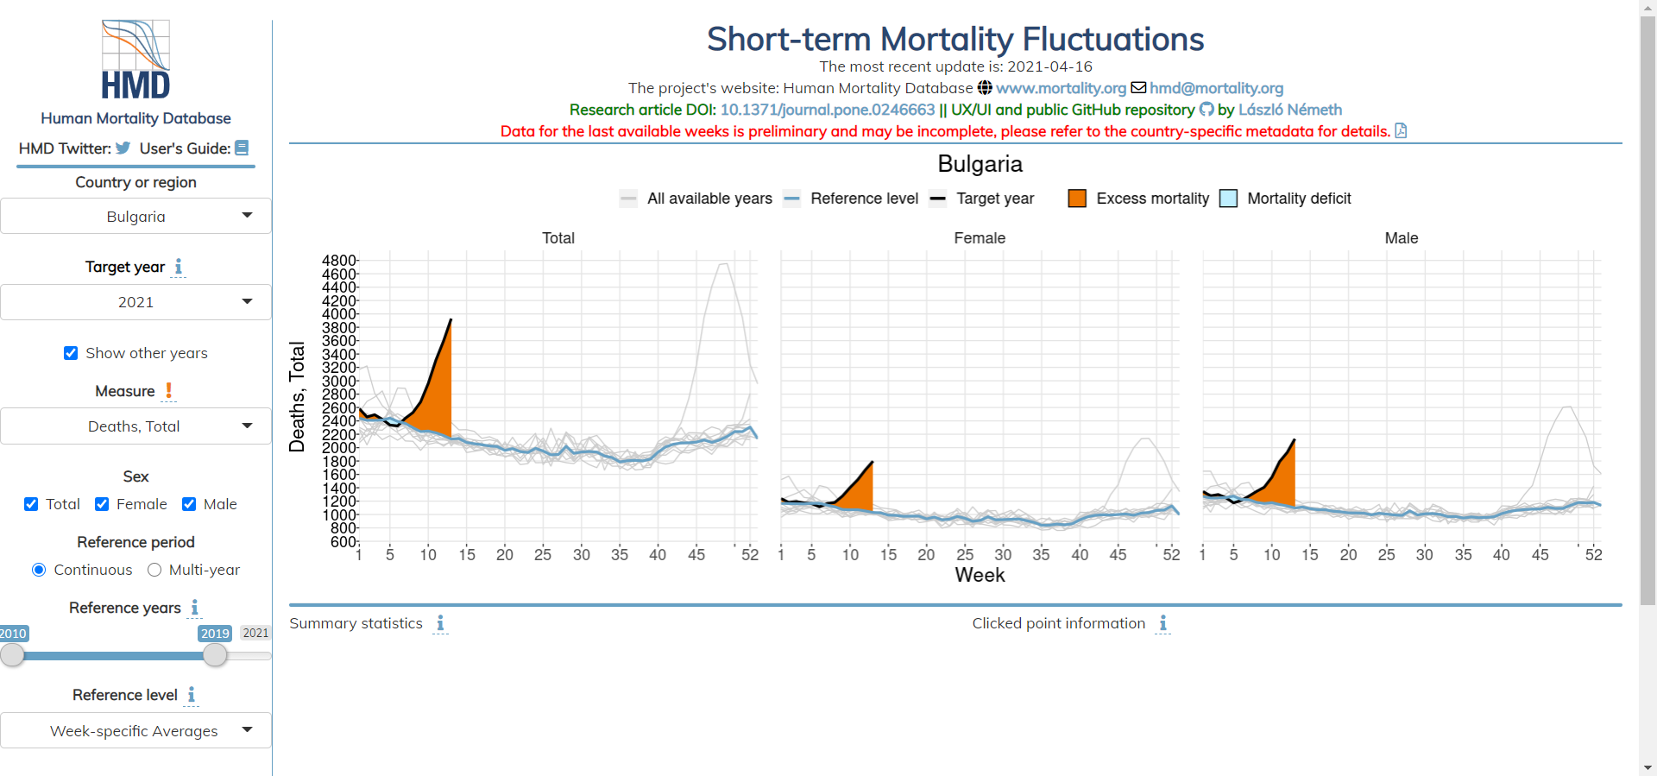The width and height of the screenshot is (1657, 776).
Task: Open the Country or region dropdown
Action: point(135,216)
